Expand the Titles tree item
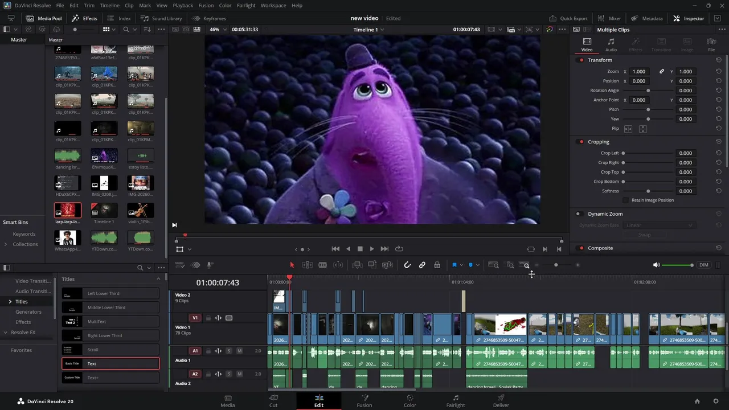This screenshot has width=729, height=410. coord(10,301)
